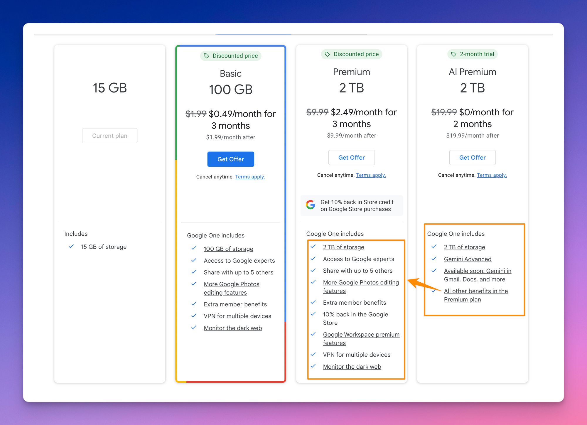587x425 pixels.
Task: Click the $0/month for 2 months price text
Action: [x=472, y=118]
